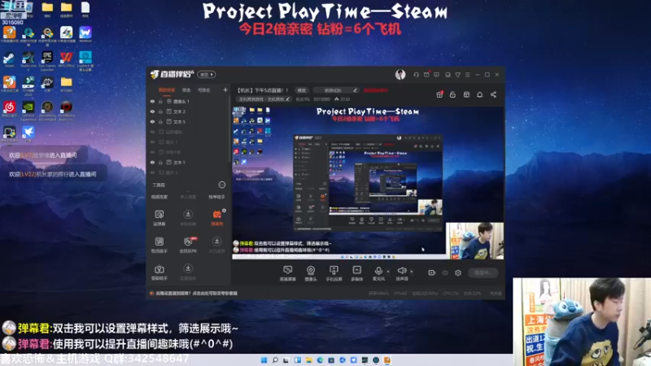The width and height of the screenshot is (651, 366).
Task: Add camera source 摄像头
Action: 311,273
